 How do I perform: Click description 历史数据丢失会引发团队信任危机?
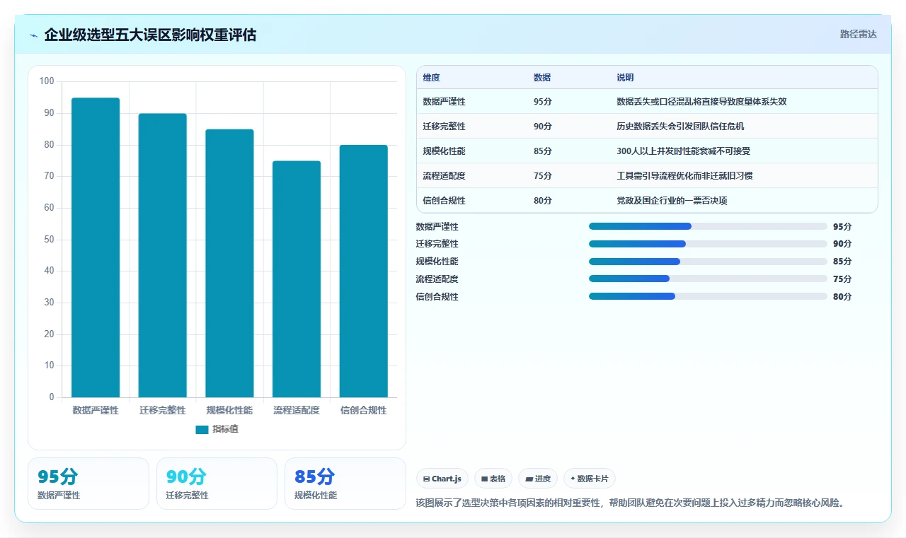pyautogui.click(x=680, y=127)
